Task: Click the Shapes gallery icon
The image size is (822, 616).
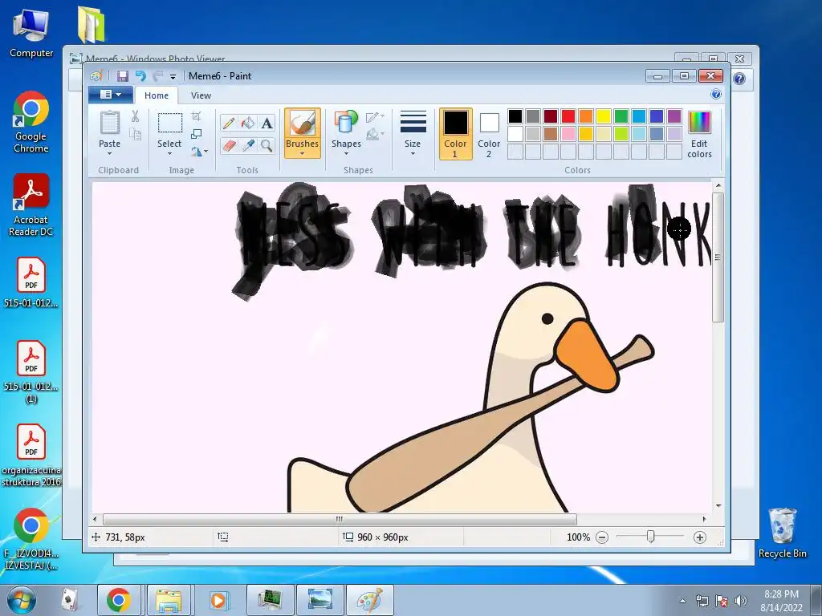Action: pyautogui.click(x=346, y=123)
